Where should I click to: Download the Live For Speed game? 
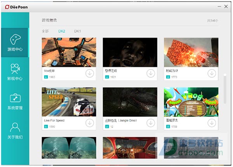pyautogui.click(x=90, y=123)
